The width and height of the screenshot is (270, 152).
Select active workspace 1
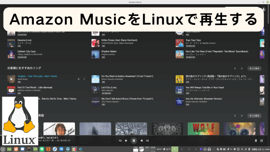175,149
